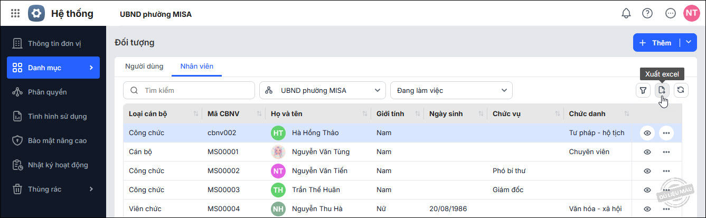
Task: Open Nhật ký hoạt động page
Action: click(x=58, y=165)
